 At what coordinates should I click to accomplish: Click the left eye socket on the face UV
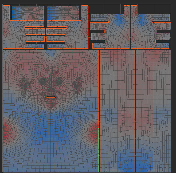coord(43,81)
